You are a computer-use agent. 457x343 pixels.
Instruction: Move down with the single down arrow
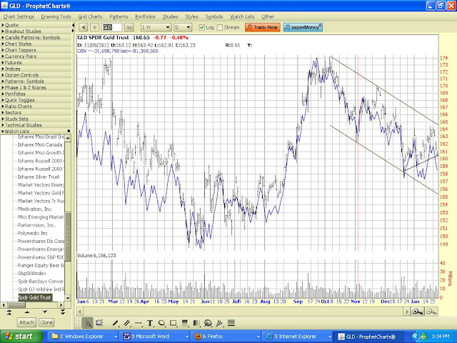[44, 312]
